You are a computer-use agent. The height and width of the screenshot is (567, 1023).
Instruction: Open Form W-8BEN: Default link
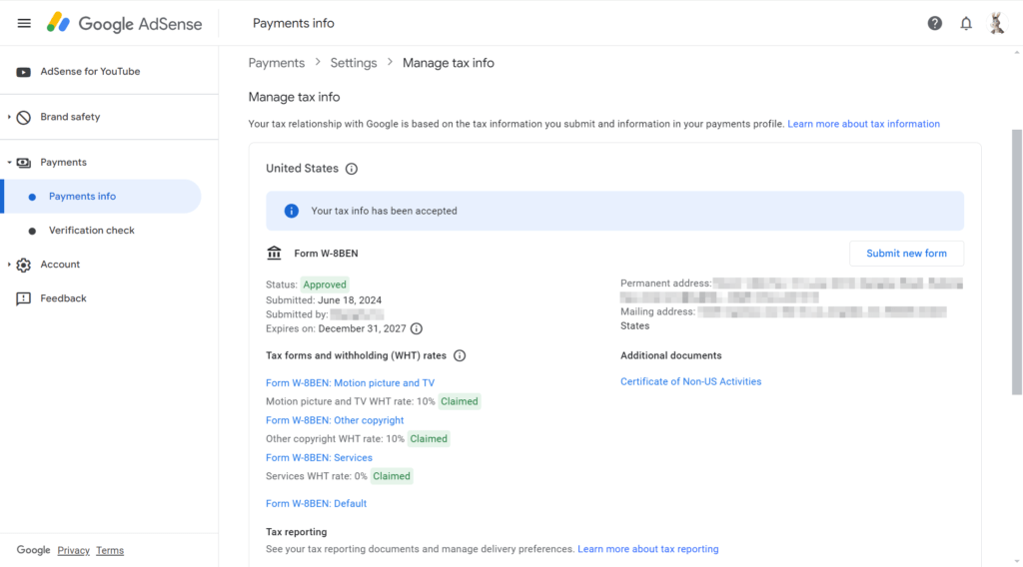pyautogui.click(x=316, y=503)
